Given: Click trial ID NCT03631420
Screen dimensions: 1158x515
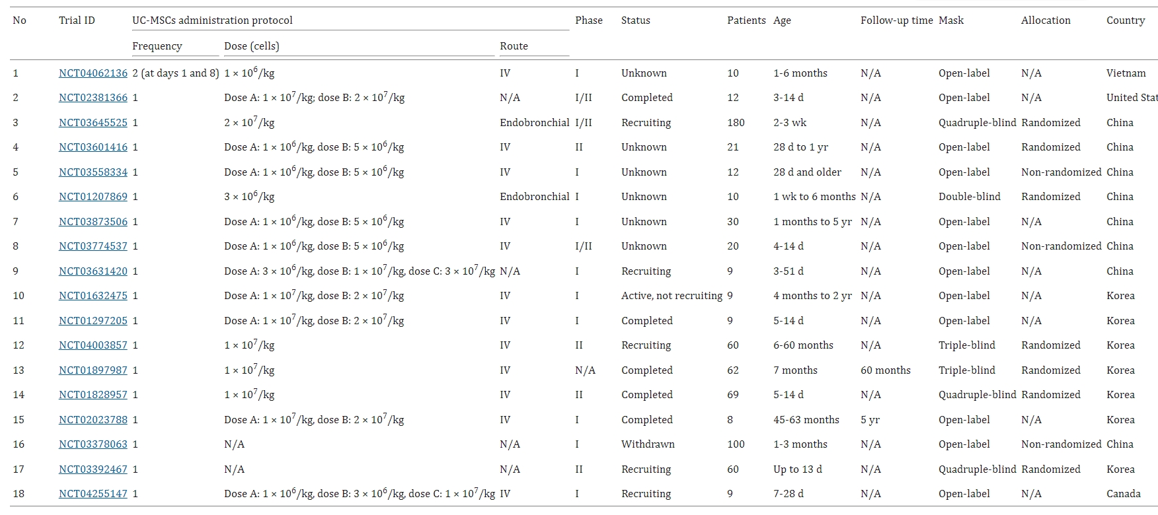Looking at the screenshot, I should pyautogui.click(x=93, y=271).
